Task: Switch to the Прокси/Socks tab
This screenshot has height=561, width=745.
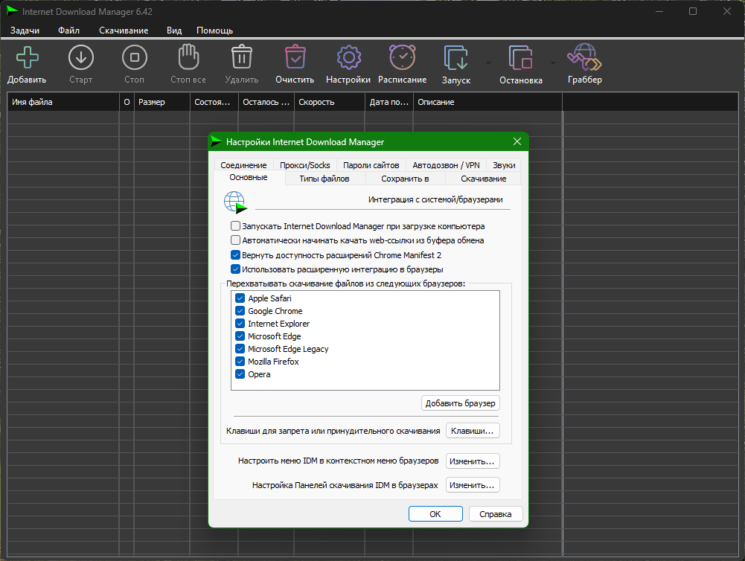Action: (305, 165)
